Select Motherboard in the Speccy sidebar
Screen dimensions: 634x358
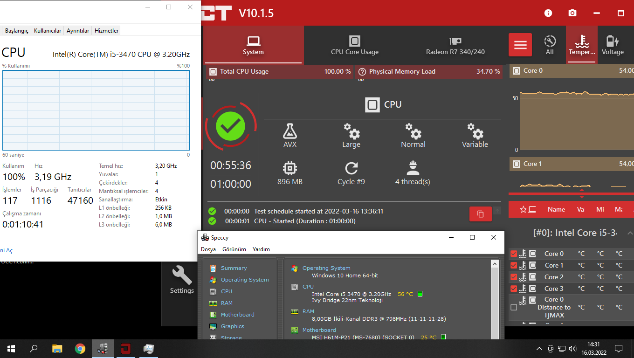(x=238, y=315)
